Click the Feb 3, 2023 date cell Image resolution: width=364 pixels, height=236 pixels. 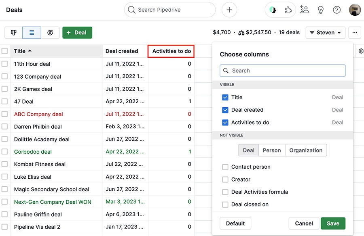(125, 126)
